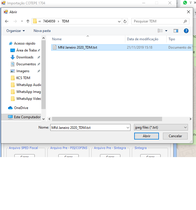Click the Cancelar button
This screenshot has height=210, width=196.
coord(175,136)
